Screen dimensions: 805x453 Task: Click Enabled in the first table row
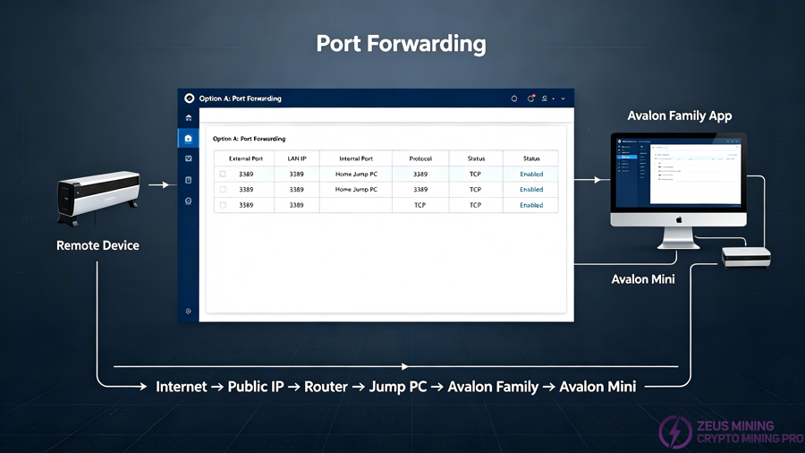(531, 174)
